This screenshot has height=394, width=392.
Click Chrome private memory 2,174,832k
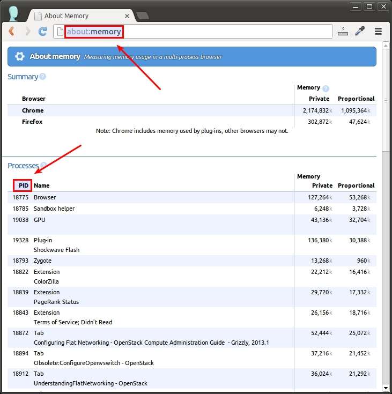[x=317, y=110]
